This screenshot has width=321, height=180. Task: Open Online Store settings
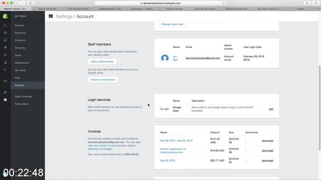[x=22, y=104]
